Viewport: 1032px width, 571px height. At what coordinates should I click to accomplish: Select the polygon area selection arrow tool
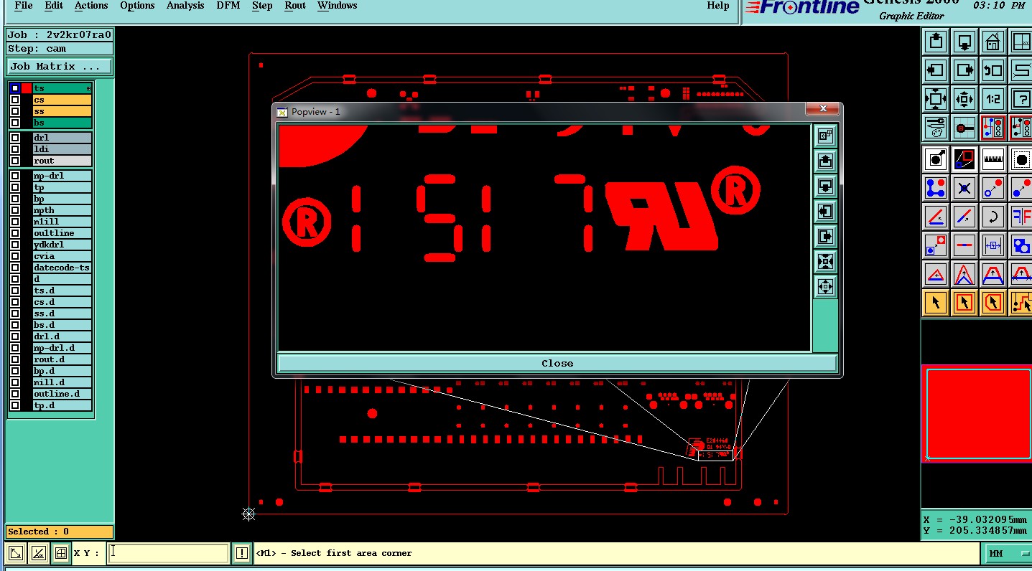(993, 303)
